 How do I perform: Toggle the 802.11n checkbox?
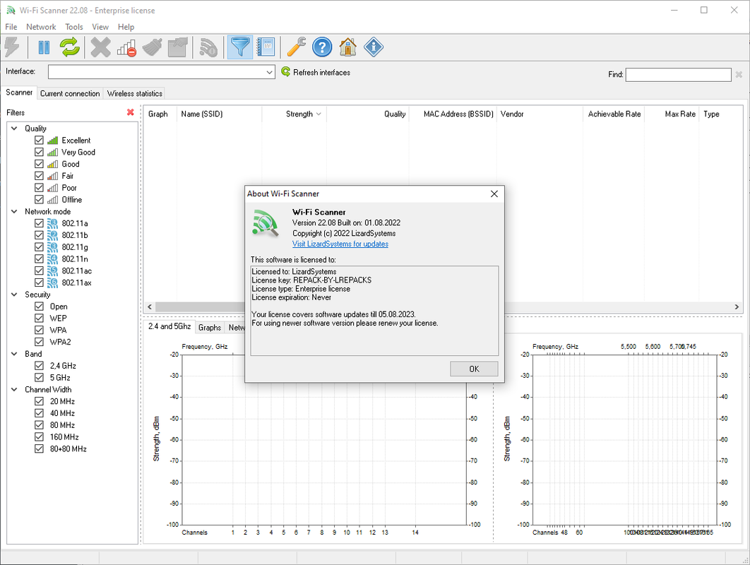[40, 258]
